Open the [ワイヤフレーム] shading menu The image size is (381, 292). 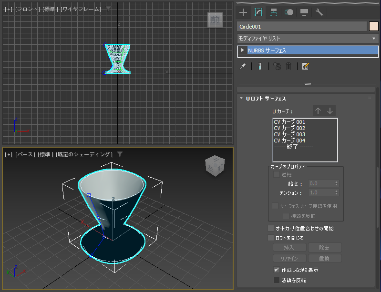(x=81, y=9)
